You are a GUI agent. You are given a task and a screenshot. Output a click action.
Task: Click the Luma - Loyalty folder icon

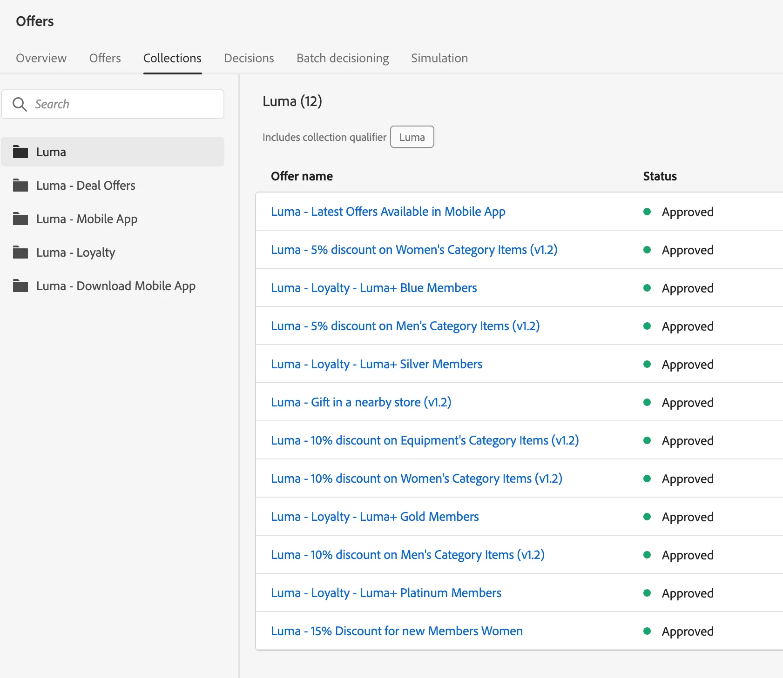(20, 252)
